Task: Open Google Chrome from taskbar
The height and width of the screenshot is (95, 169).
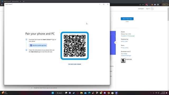Action: tap(109, 93)
